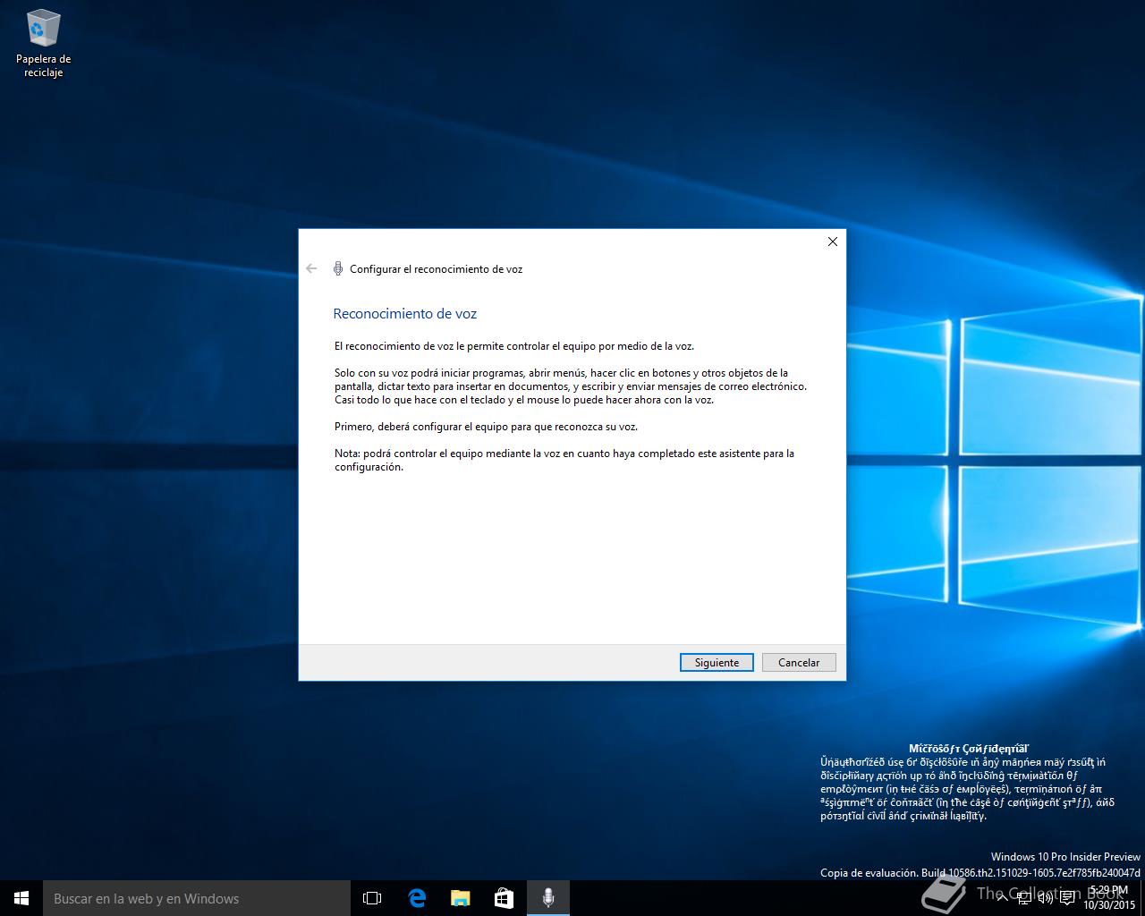This screenshot has width=1145, height=916.
Task: Launch Microsoft Edge from the taskbar
Action: [x=416, y=898]
